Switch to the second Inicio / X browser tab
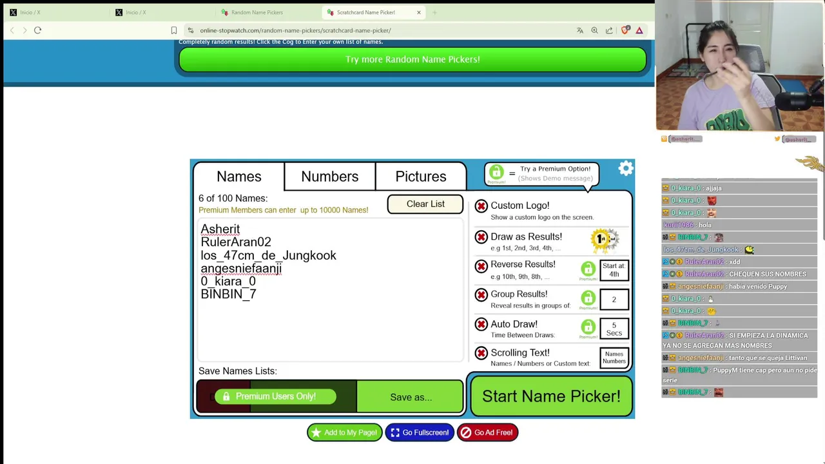The image size is (825, 464). pos(161,12)
